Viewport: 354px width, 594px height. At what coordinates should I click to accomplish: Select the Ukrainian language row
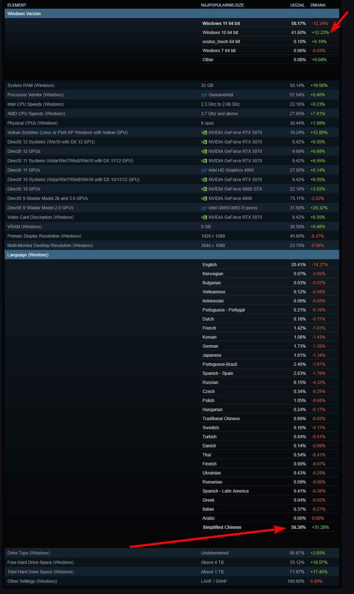269,473
